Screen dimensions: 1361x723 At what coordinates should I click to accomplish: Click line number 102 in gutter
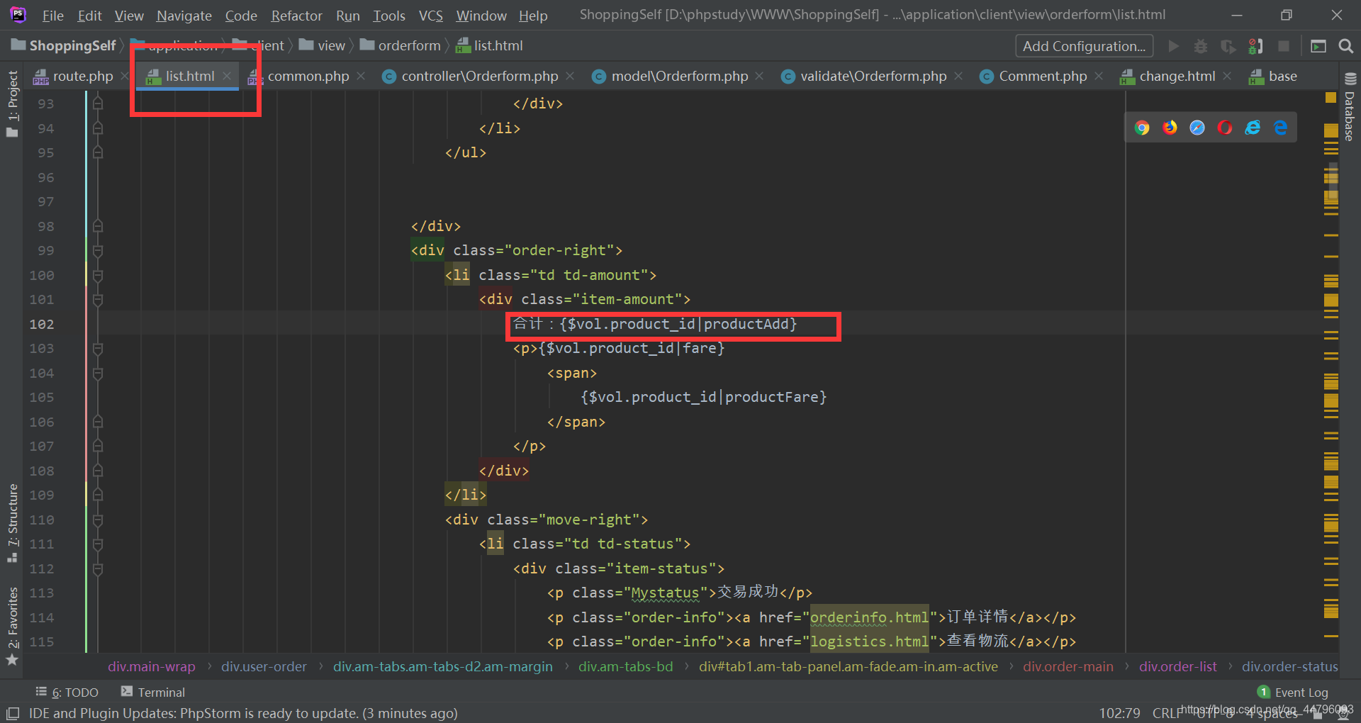(42, 324)
